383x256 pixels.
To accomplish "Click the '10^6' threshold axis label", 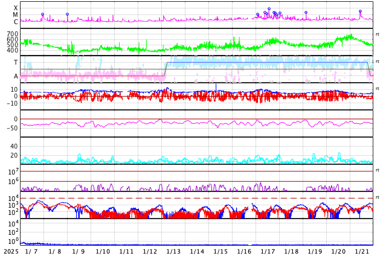I will click(13, 182).
